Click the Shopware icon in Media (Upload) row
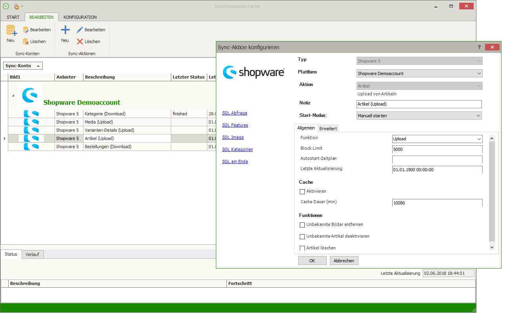The width and height of the screenshot is (507, 317). [x=31, y=122]
